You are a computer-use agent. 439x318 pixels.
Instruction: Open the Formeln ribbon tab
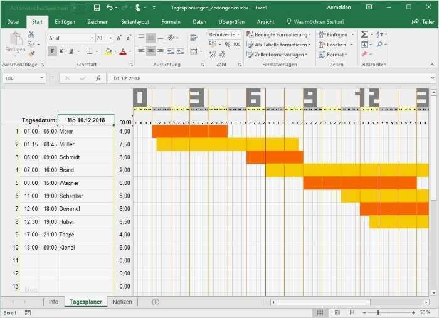pos(171,22)
